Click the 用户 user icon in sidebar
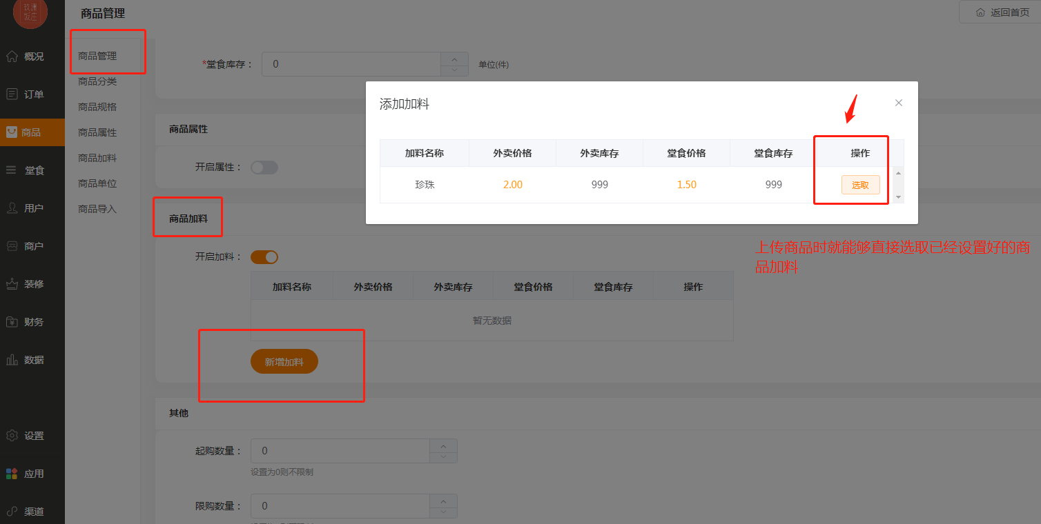Screen dimensions: 1041x524 click(x=12, y=208)
